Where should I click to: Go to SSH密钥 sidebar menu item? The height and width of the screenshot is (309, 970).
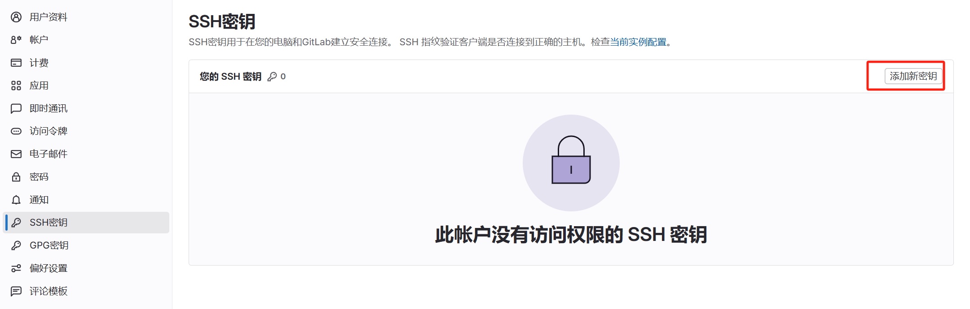click(86, 223)
